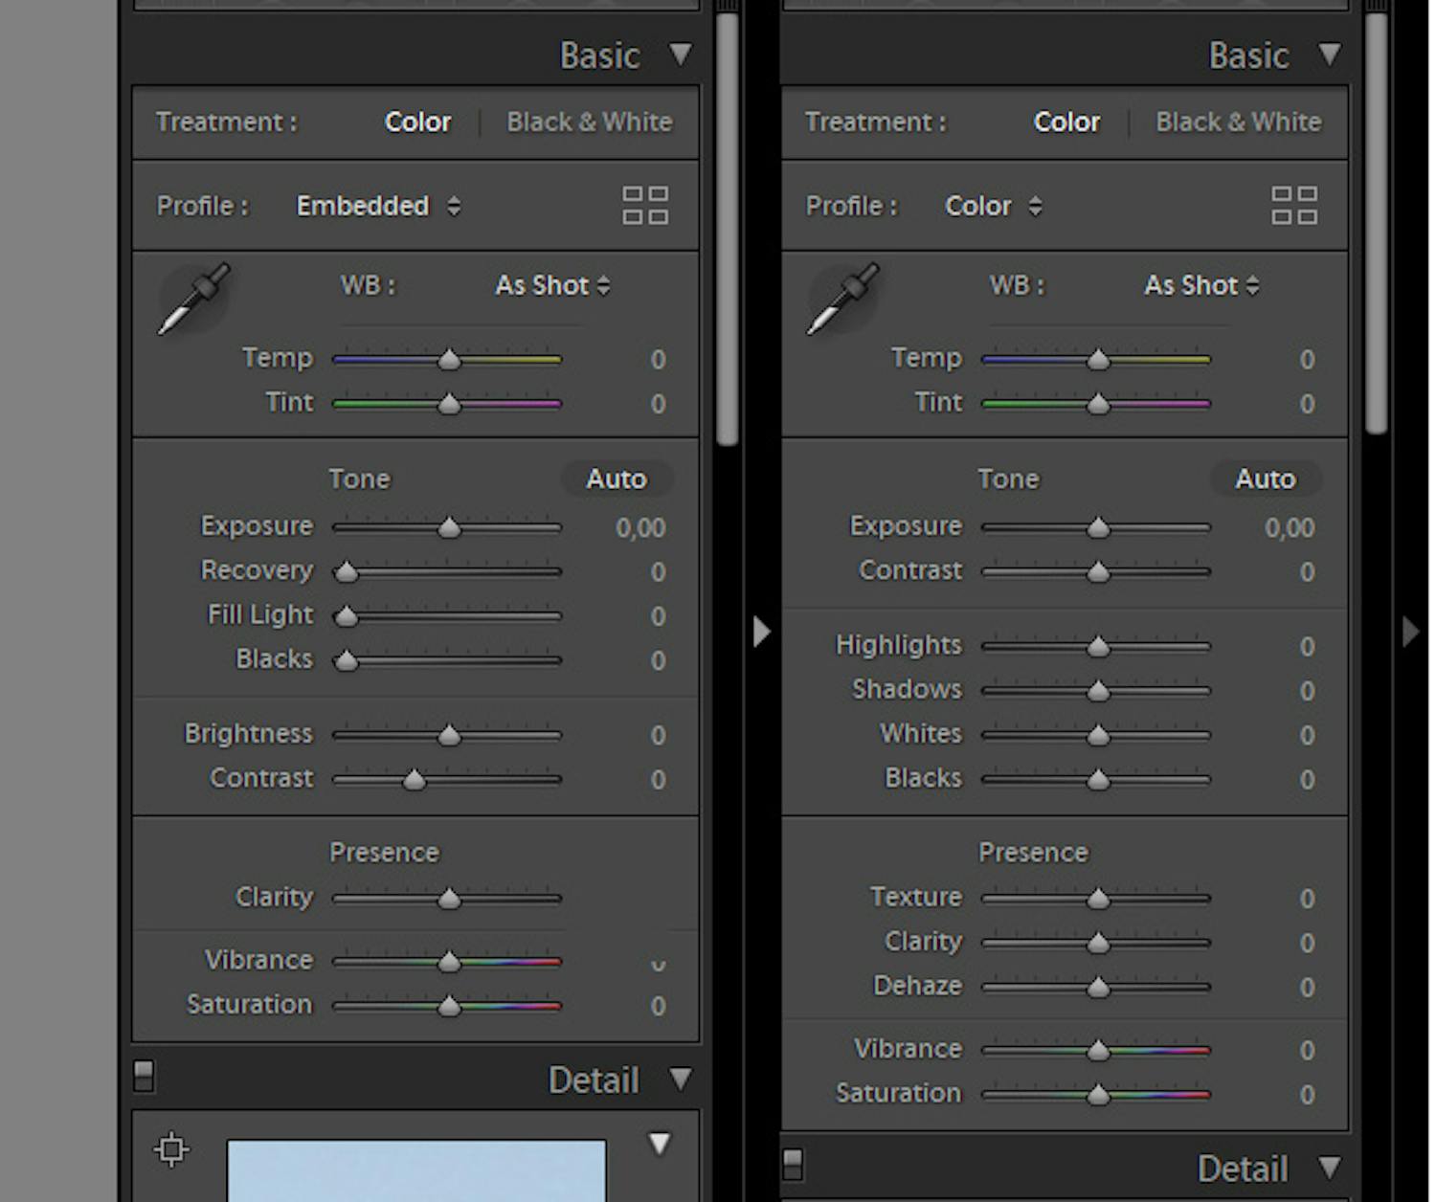Click the crosshair target icon in the Detail panel
The width and height of the screenshot is (1436, 1202).
171,1149
